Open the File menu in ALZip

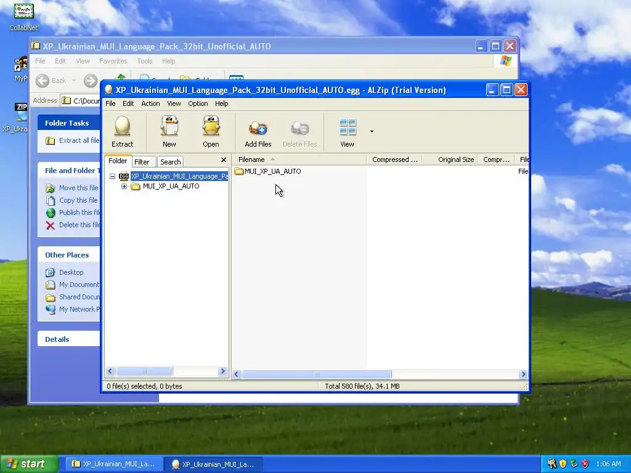click(x=110, y=103)
